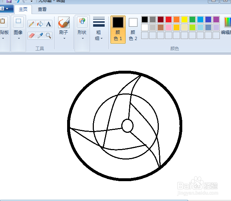Select the Fill with color bucket tool
231x201 pixels.
40,24
